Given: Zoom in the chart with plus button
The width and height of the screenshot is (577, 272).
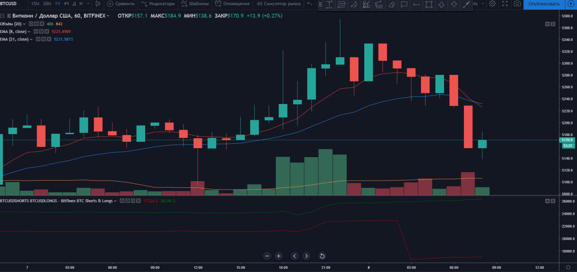Looking at the screenshot, I should point(279,256).
